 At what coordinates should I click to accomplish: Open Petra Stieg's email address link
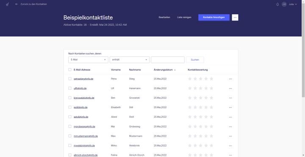[83, 79]
